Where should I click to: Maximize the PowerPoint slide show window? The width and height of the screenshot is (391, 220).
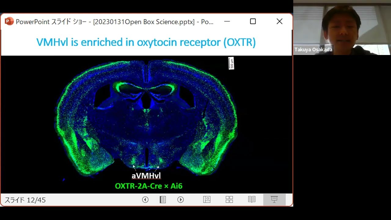tap(253, 21)
